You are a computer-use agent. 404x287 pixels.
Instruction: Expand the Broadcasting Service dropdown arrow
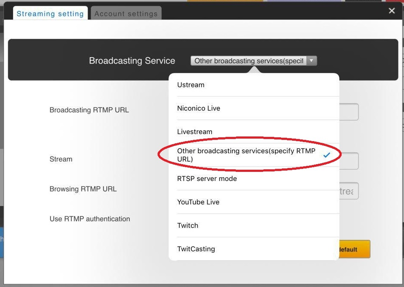point(311,61)
